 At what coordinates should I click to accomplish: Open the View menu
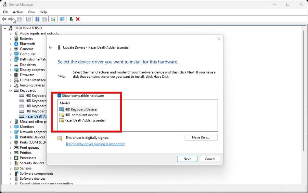click(x=31, y=12)
